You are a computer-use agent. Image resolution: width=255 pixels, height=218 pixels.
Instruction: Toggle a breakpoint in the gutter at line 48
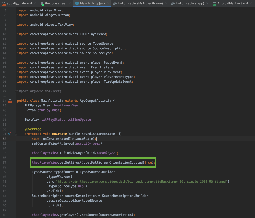click(10, 215)
